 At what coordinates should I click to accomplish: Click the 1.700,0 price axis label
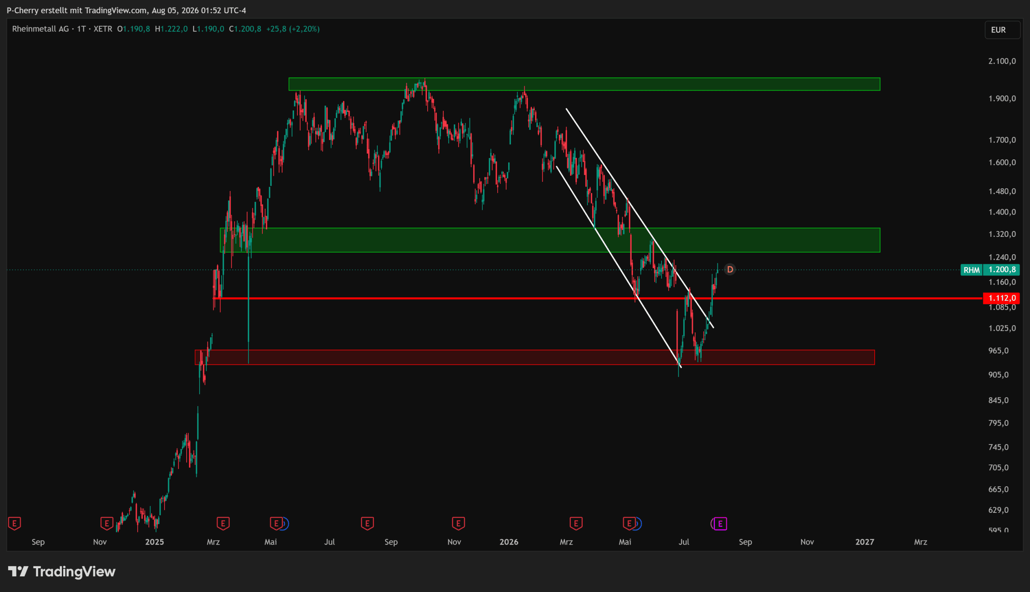[x=1002, y=140]
